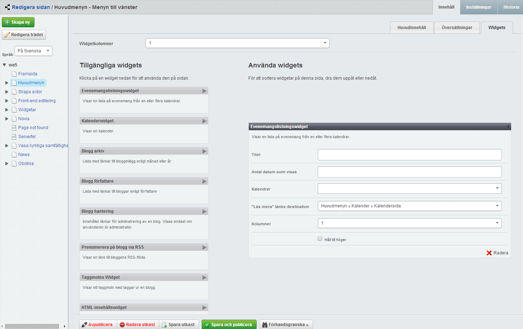
Task: Grab the Evenemangslistningswidget drag handle icon
Action: click(508, 127)
